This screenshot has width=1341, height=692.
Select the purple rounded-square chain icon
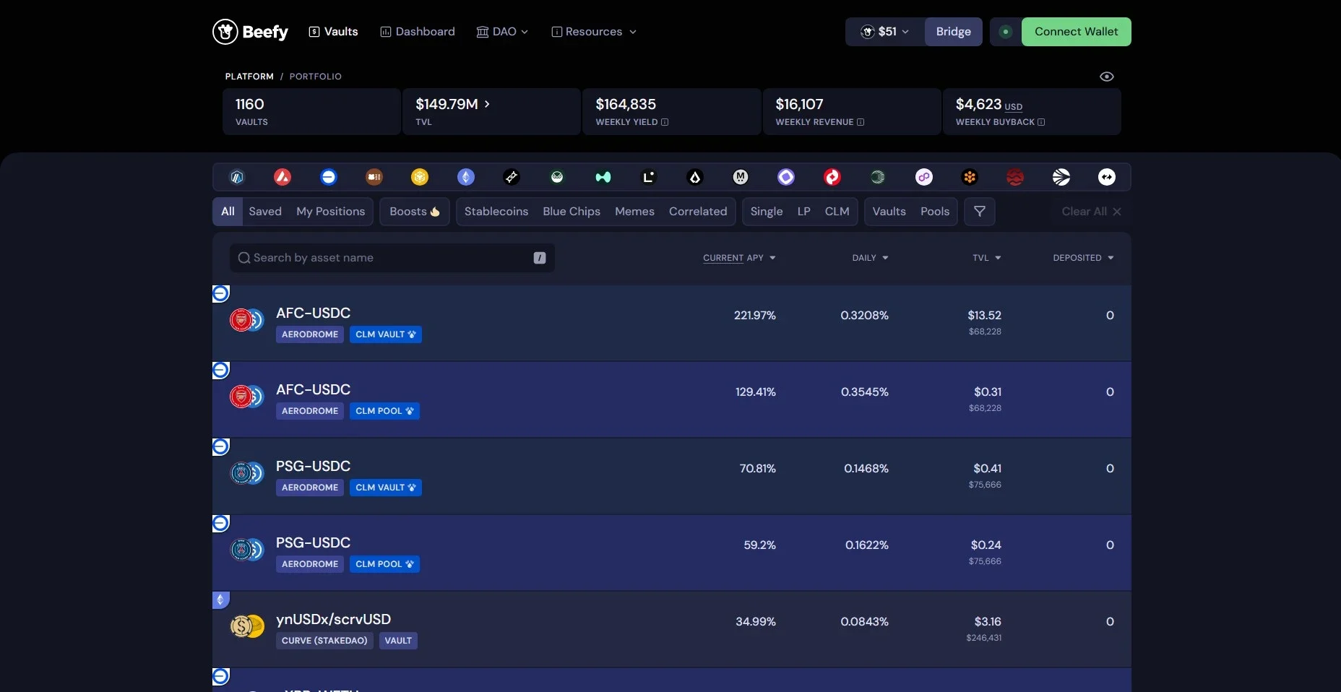click(786, 177)
